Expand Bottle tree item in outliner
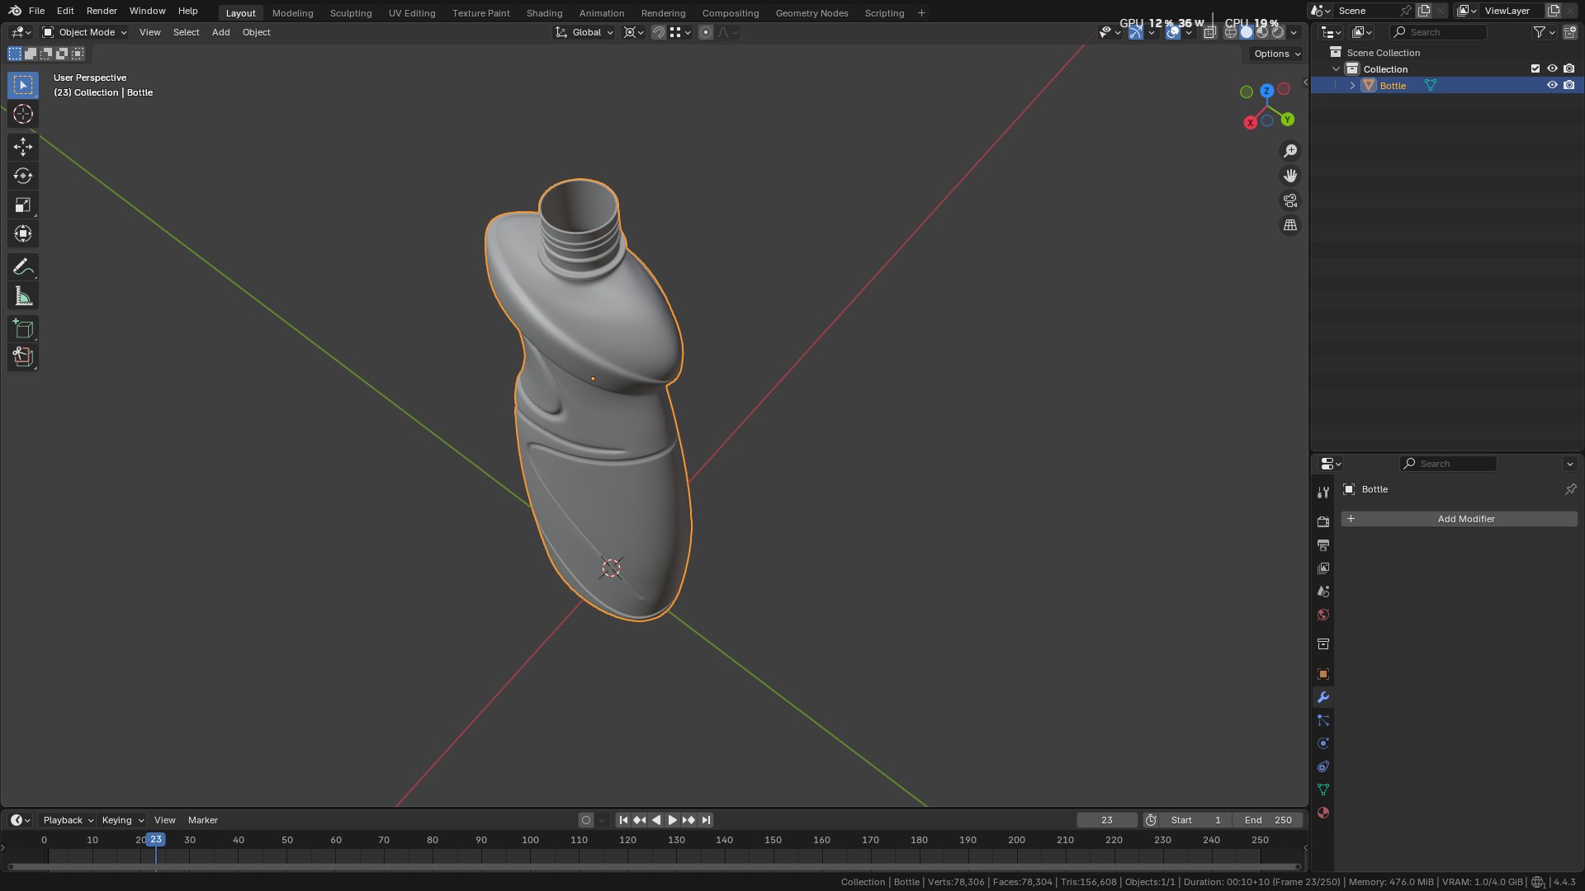Image resolution: width=1585 pixels, height=891 pixels. [1352, 86]
